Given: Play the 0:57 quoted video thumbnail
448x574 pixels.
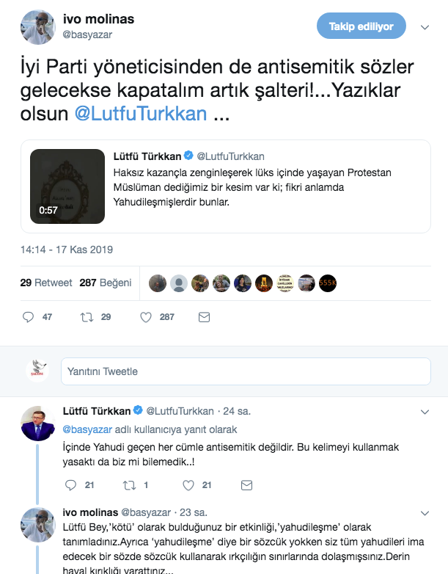Looking at the screenshot, I should point(67,186).
